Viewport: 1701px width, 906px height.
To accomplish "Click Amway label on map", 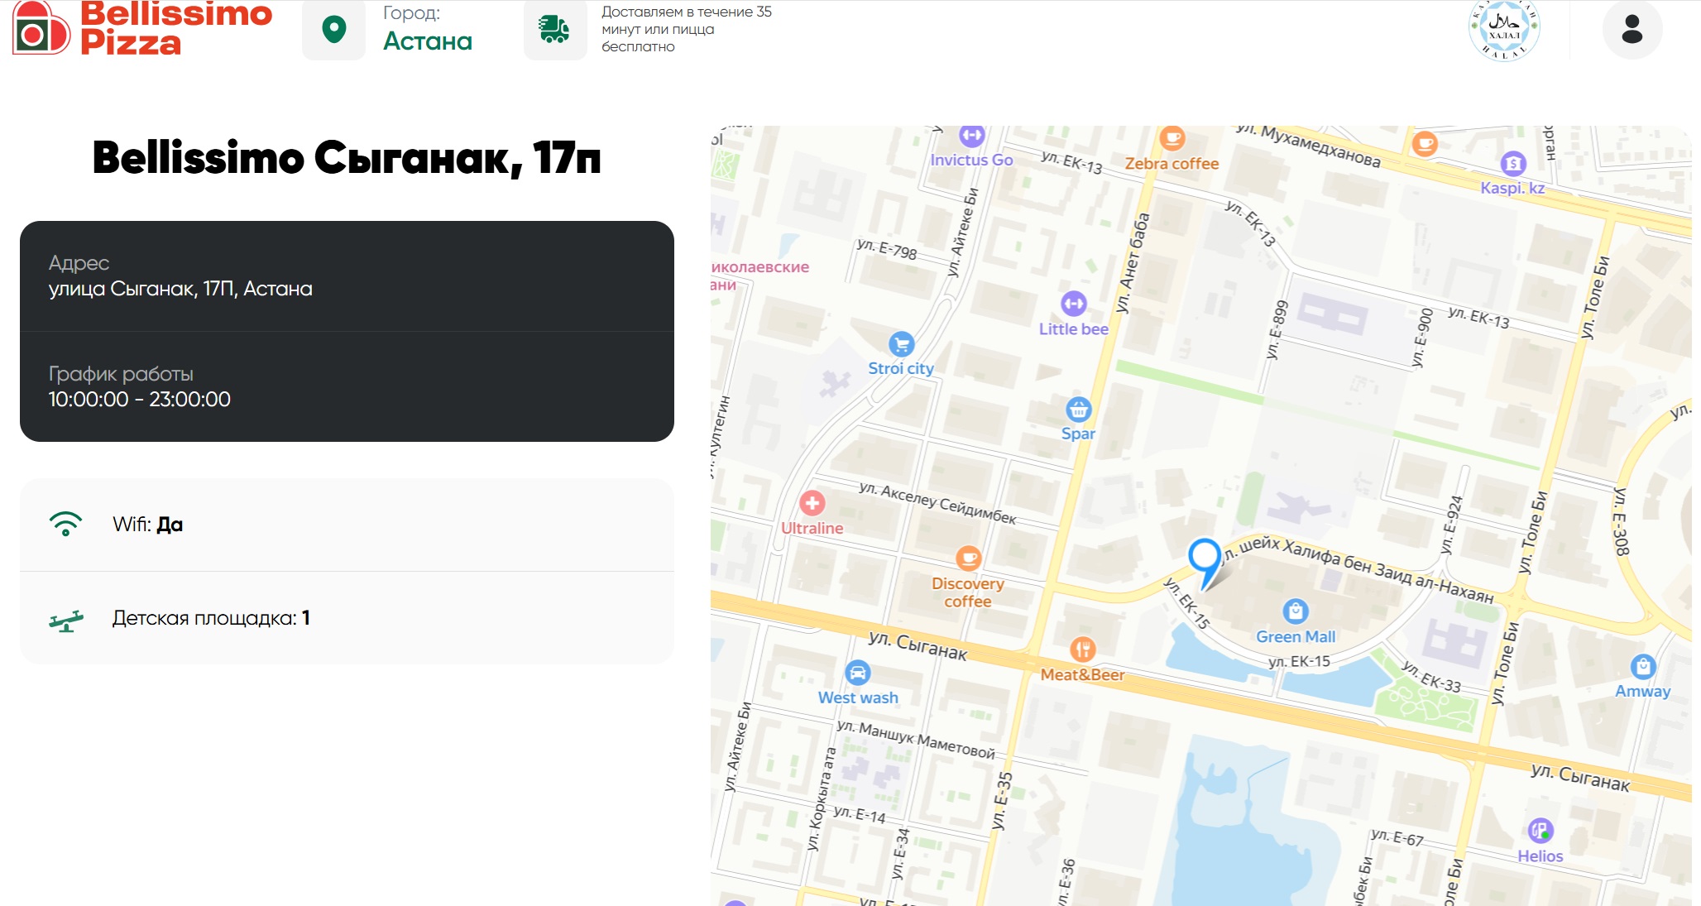I will [x=1643, y=691].
